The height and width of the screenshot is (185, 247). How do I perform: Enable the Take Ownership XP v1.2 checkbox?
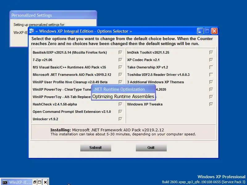[x=211, y=67]
